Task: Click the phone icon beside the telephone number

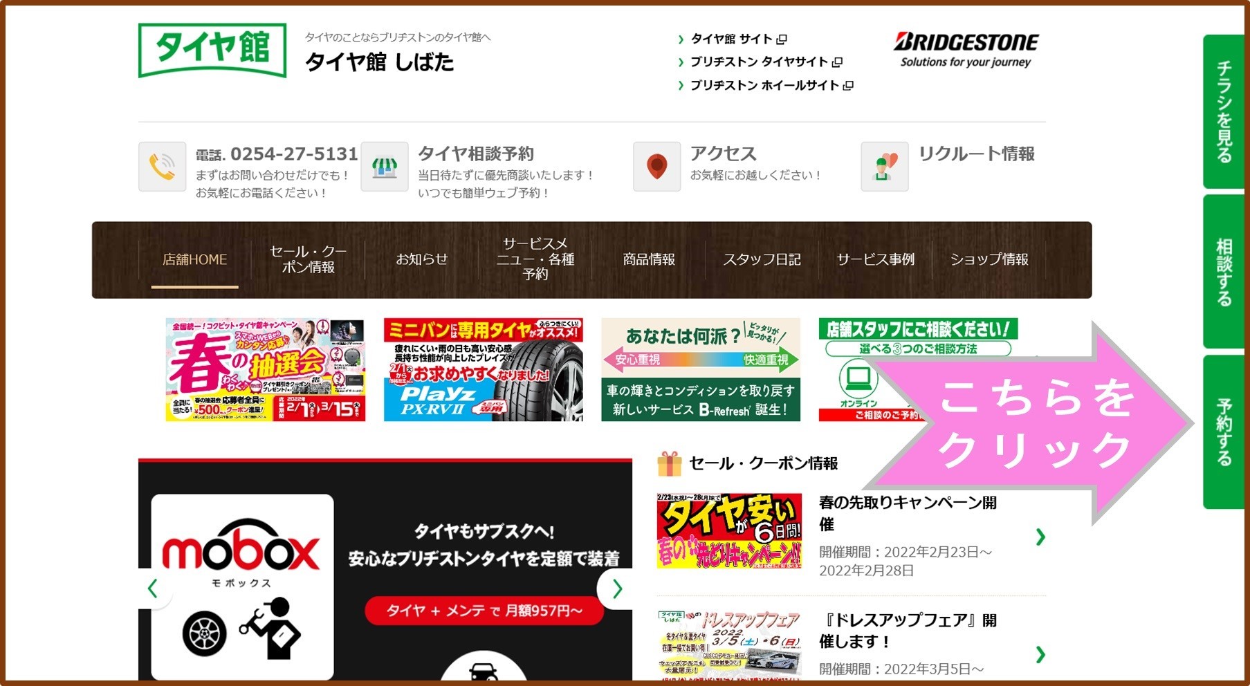Action: coord(162,167)
